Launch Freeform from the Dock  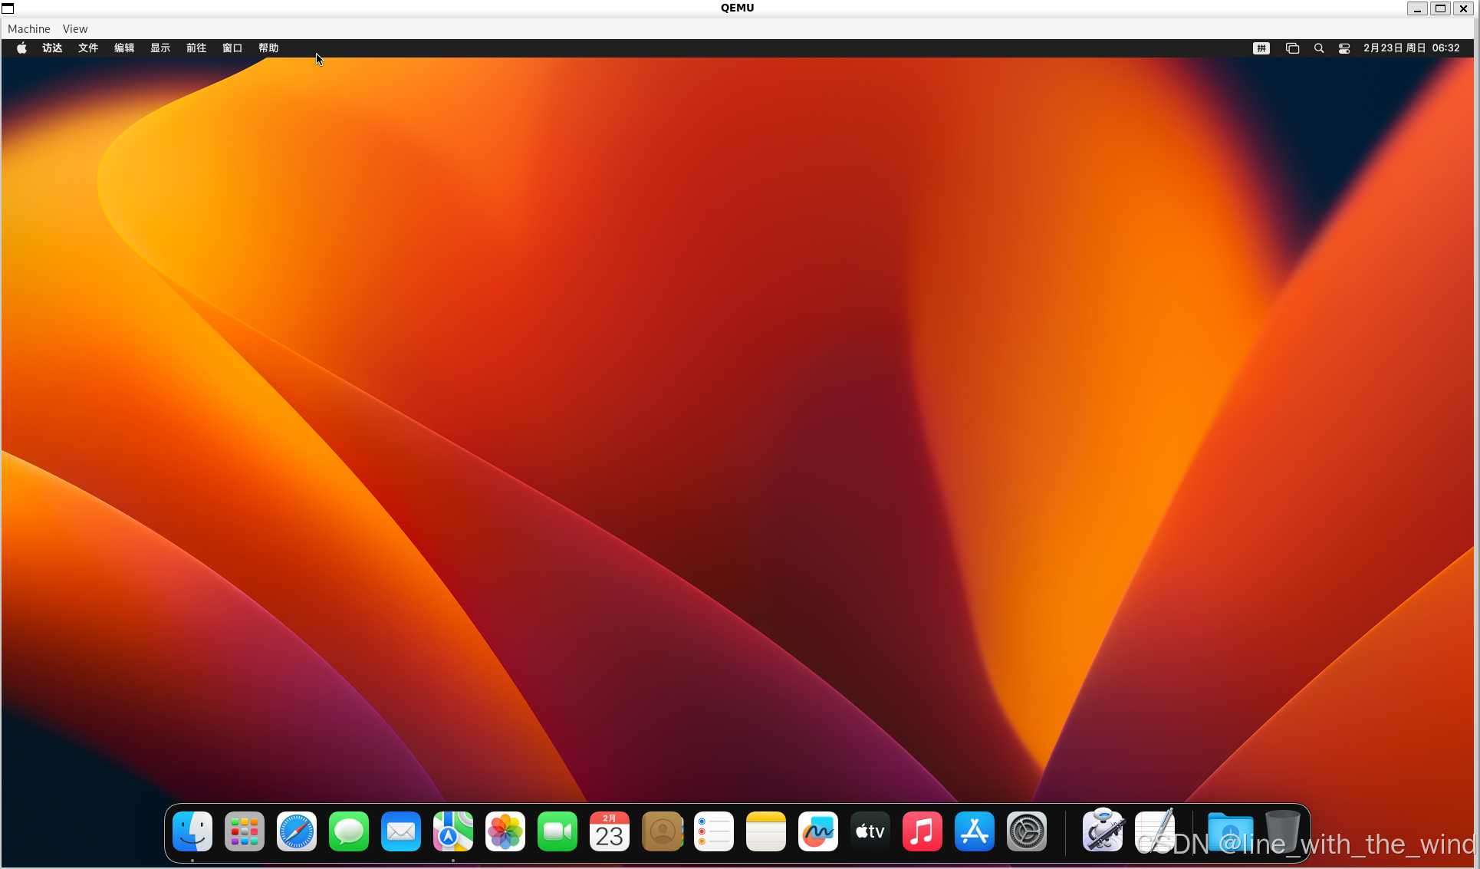[x=818, y=831]
